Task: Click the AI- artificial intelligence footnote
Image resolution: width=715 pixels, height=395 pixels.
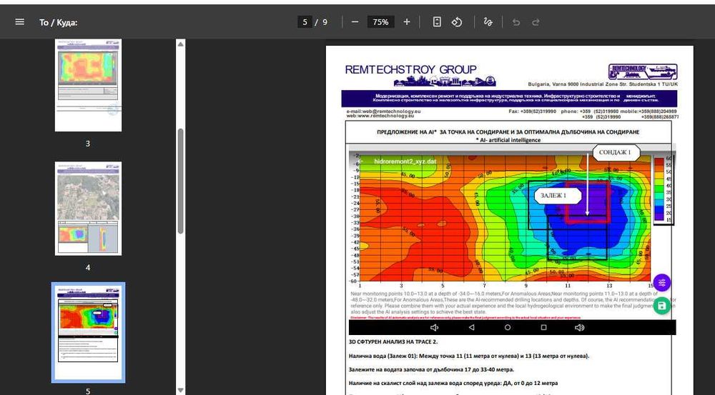Action: point(508,140)
